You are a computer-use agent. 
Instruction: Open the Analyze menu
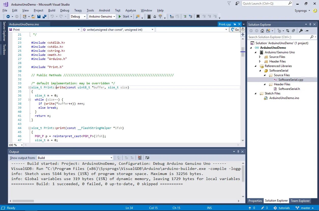click(x=131, y=10)
